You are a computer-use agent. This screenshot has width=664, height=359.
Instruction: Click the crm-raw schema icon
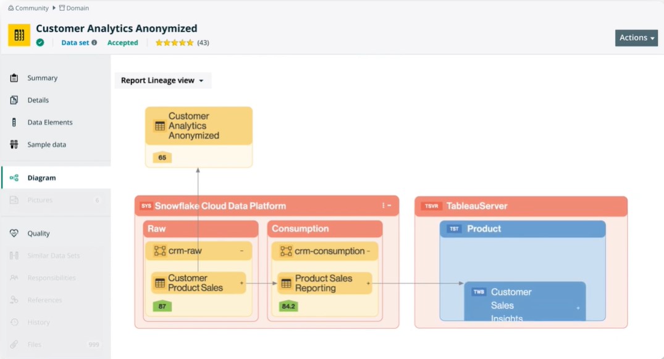[159, 251]
